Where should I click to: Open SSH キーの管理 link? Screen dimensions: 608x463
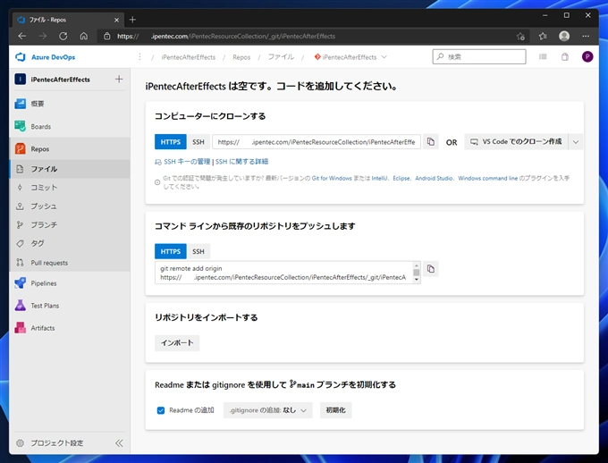coord(187,162)
